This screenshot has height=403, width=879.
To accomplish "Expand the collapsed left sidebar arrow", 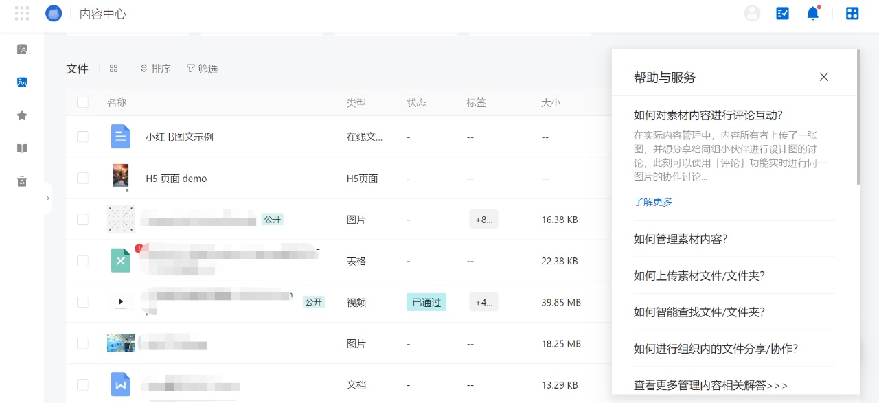I will pos(47,198).
